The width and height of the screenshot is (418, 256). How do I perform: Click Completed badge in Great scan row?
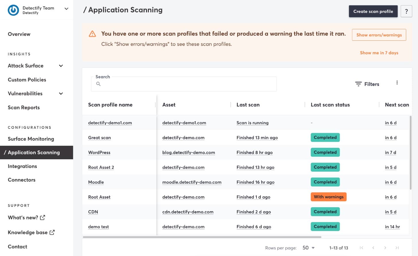[325, 137]
